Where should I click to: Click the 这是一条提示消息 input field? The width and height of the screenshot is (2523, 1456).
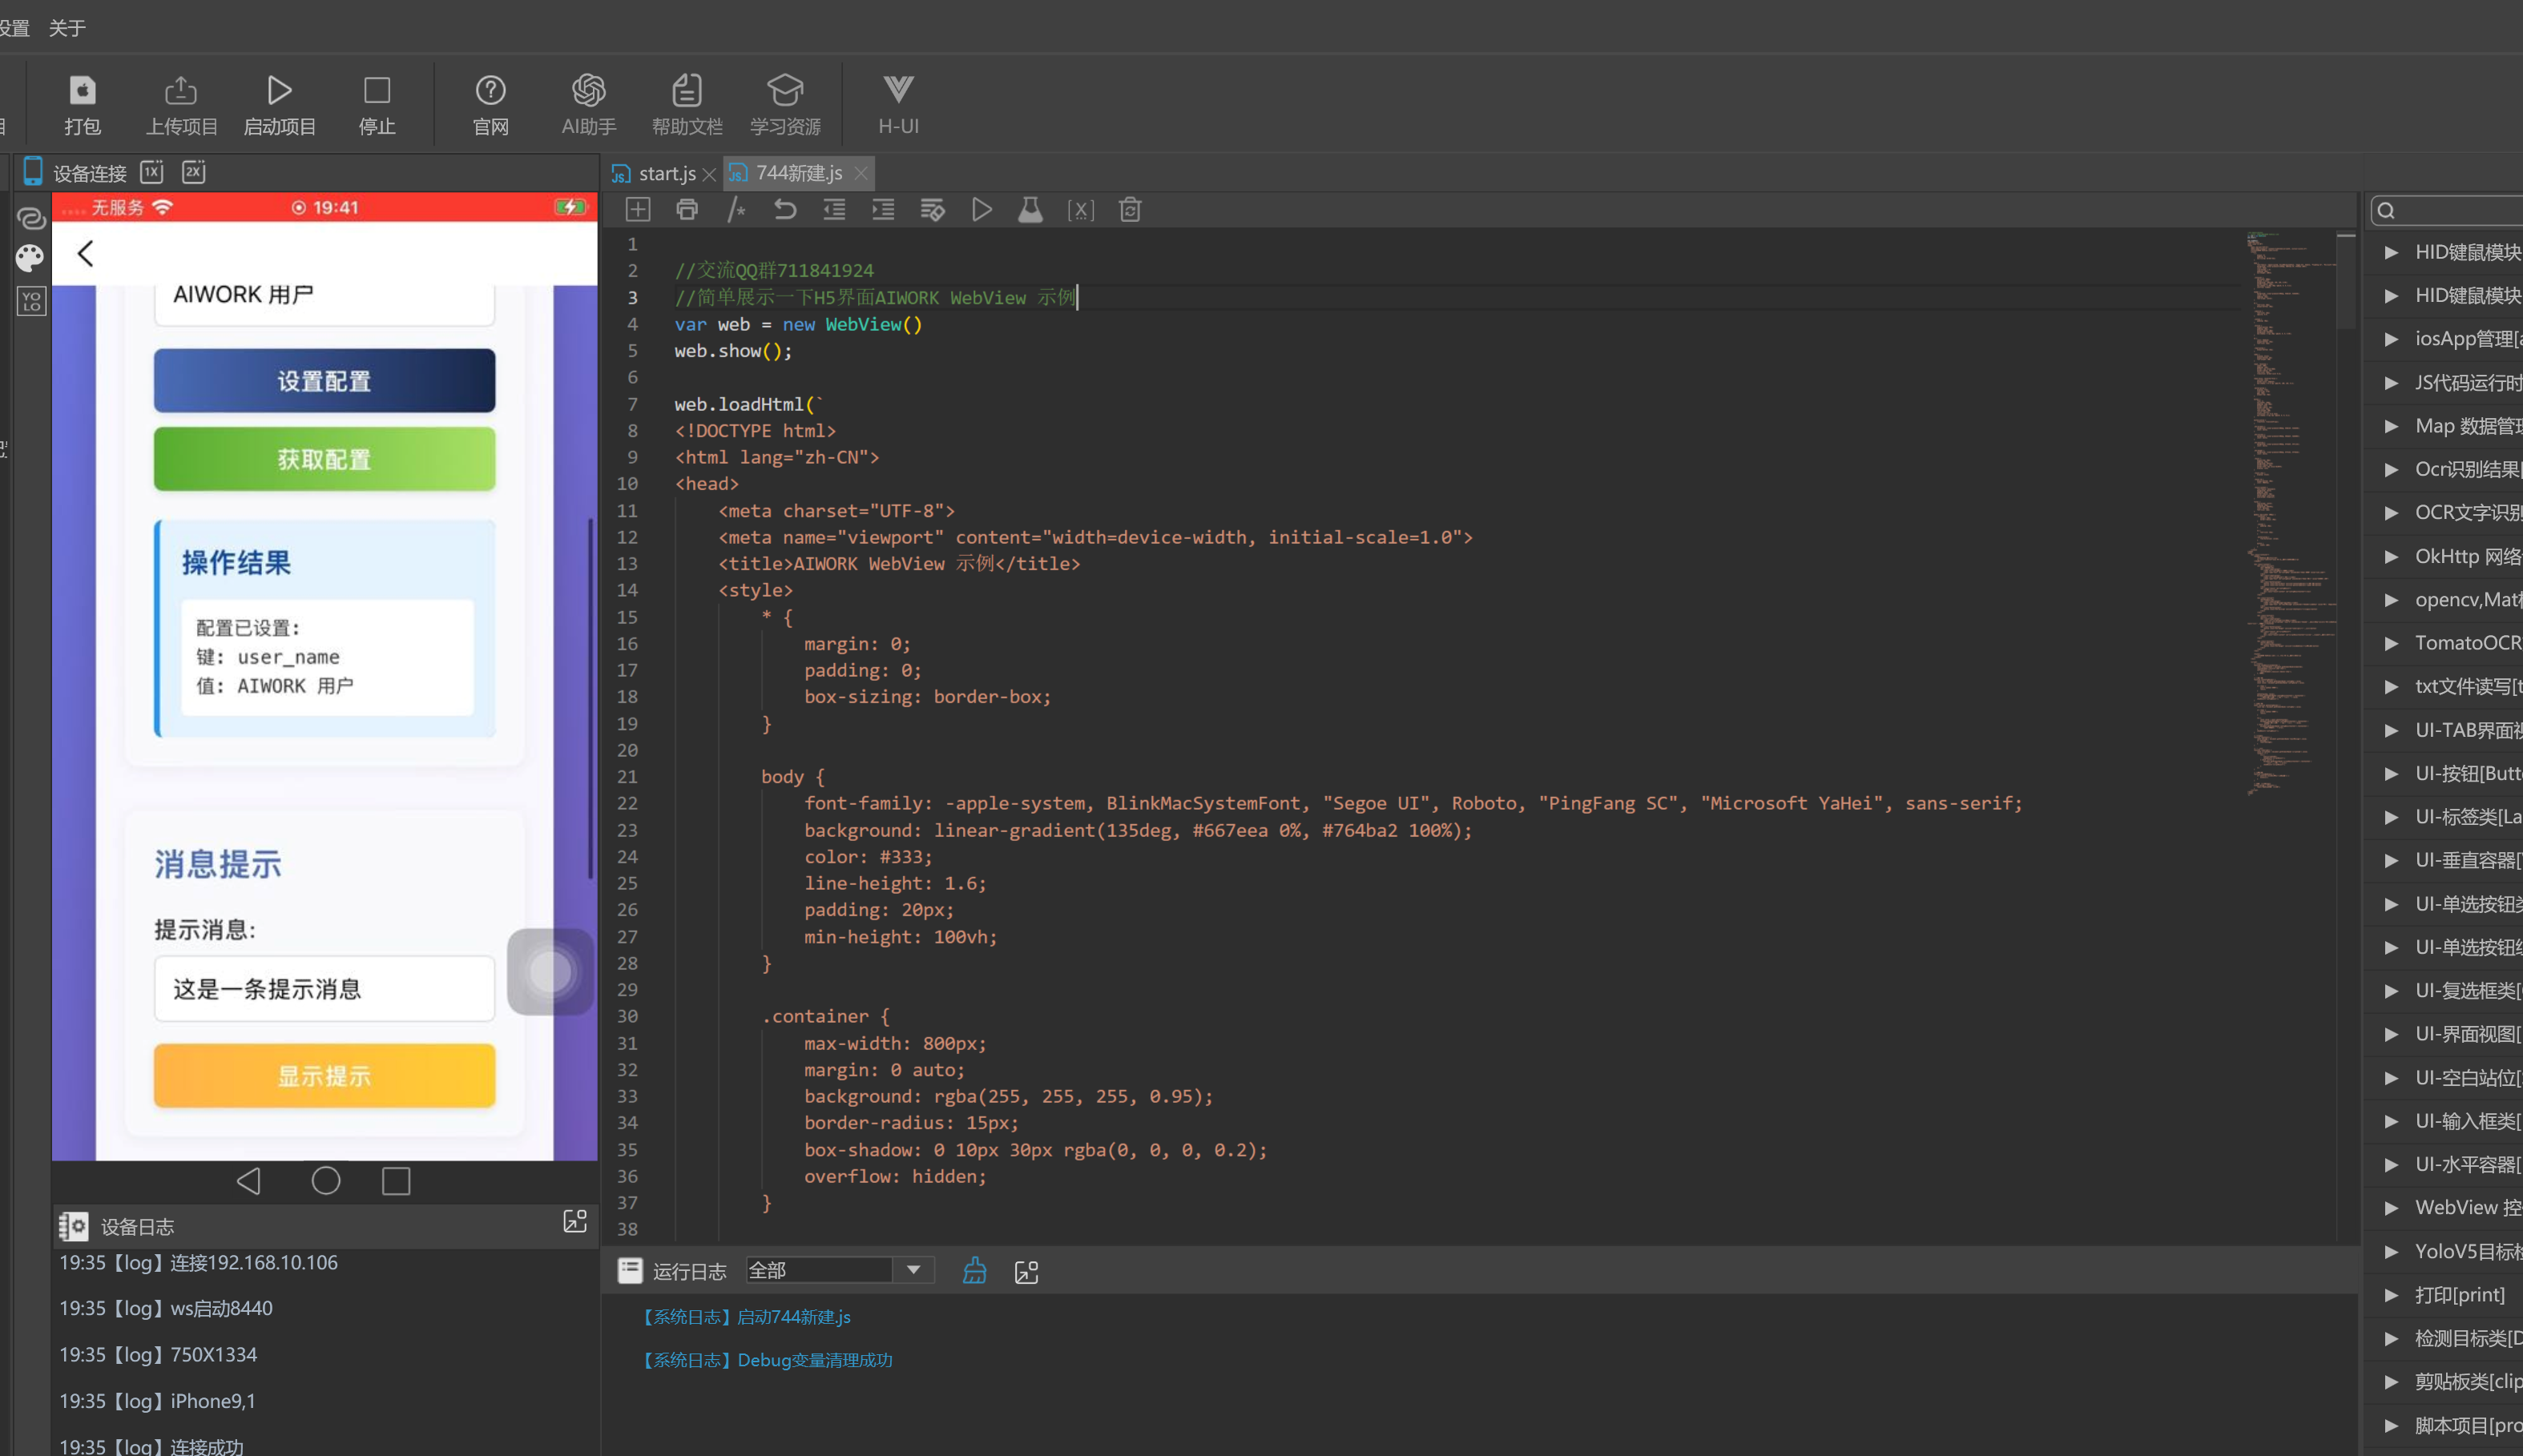[x=324, y=989]
